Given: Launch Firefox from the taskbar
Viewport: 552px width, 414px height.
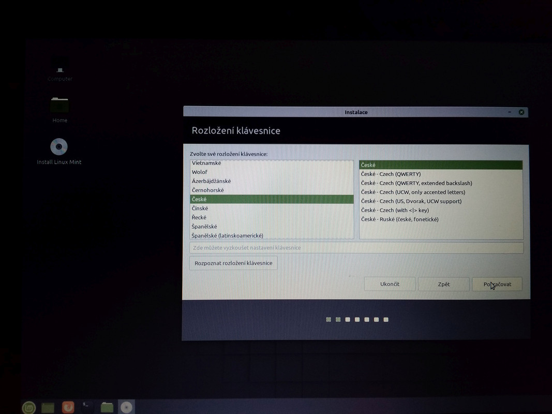Looking at the screenshot, I should (68, 407).
